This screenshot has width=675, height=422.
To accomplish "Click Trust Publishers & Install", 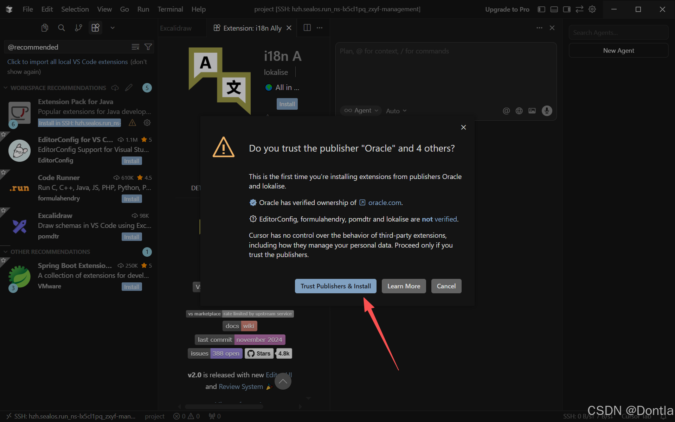I will (336, 286).
